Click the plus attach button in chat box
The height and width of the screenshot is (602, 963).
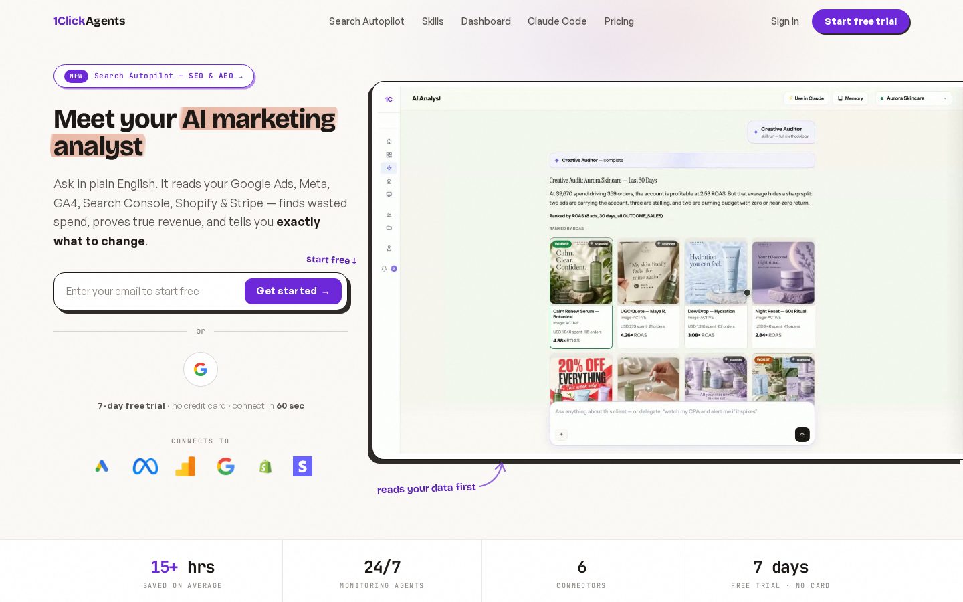(561, 435)
